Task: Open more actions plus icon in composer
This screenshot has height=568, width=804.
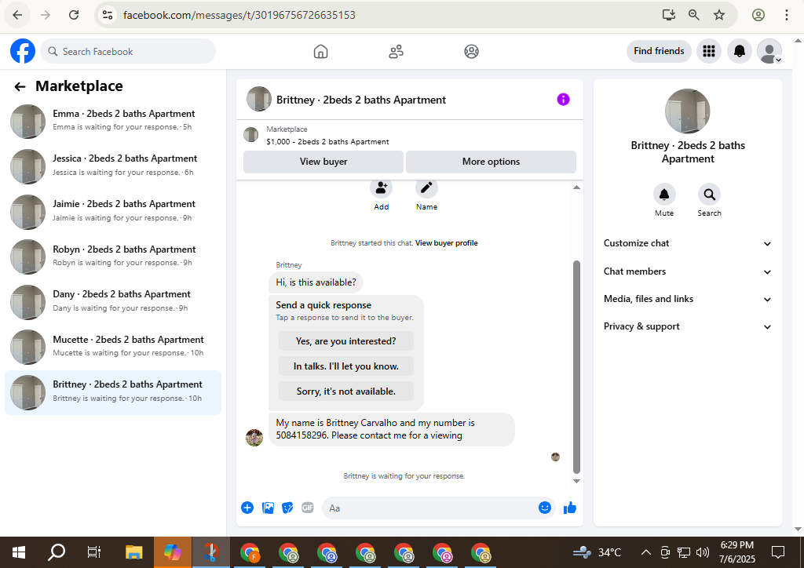Action: click(x=247, y=508)
